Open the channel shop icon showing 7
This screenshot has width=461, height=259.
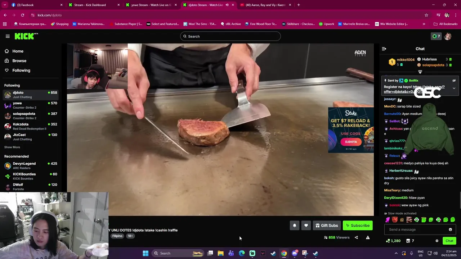coord(410,241)
